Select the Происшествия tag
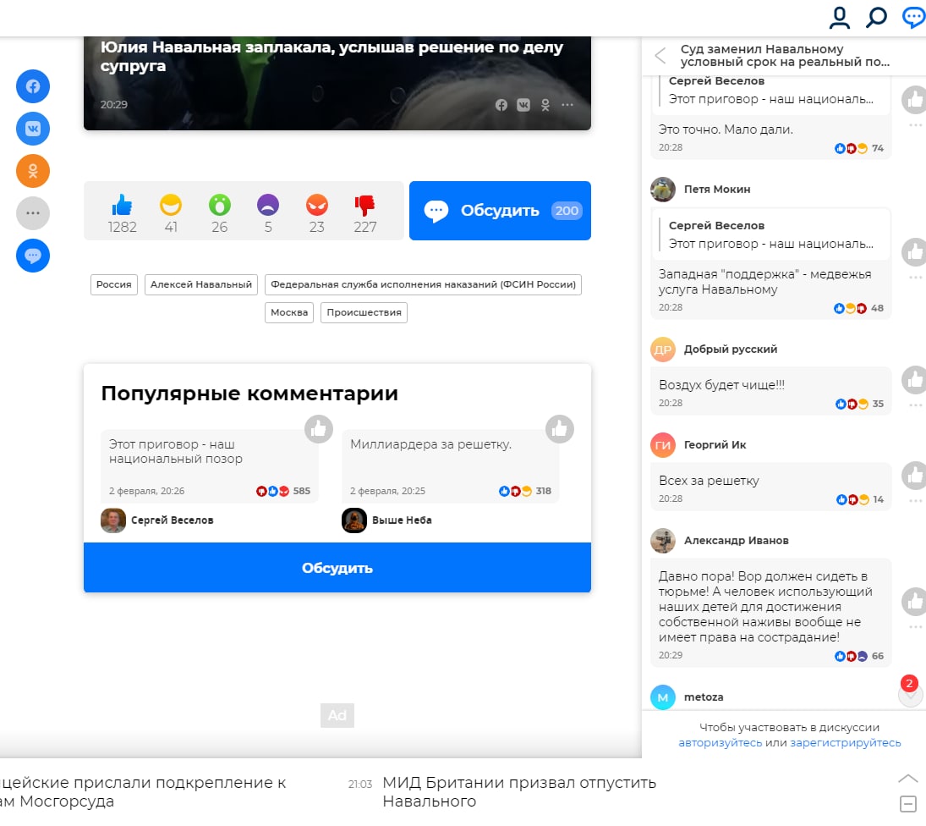Image resolution: width=926 pixels, height=826 pixels. 364,312
